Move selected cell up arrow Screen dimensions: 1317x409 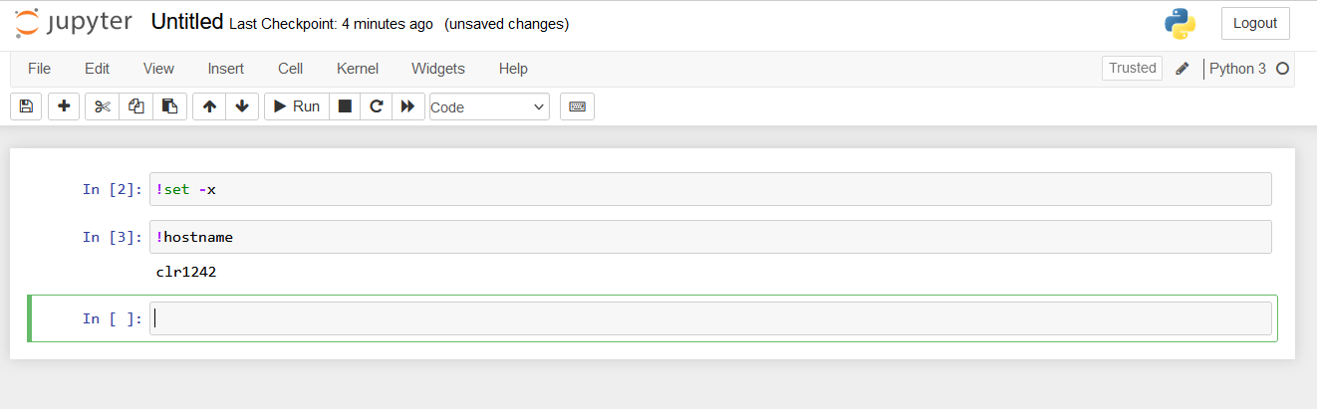pyautogui.click(x=209, y=106)
